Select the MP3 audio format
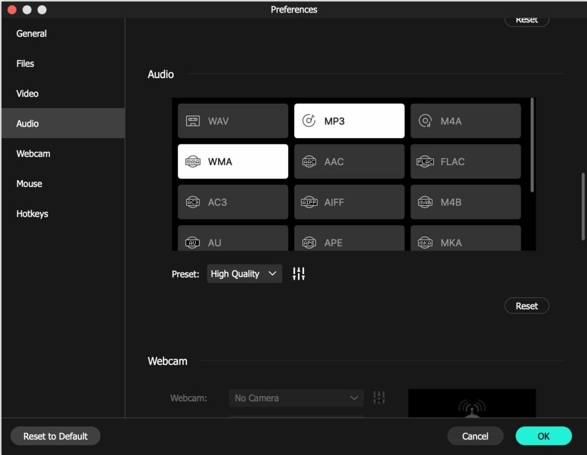 click(349, 120)
